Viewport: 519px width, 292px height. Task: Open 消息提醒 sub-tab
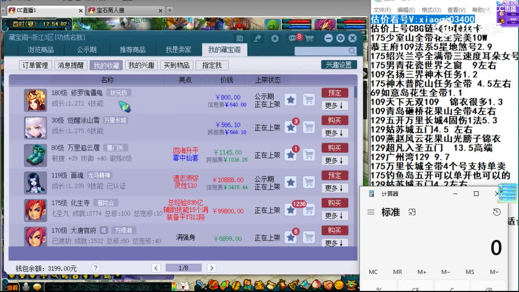point(71,65)
